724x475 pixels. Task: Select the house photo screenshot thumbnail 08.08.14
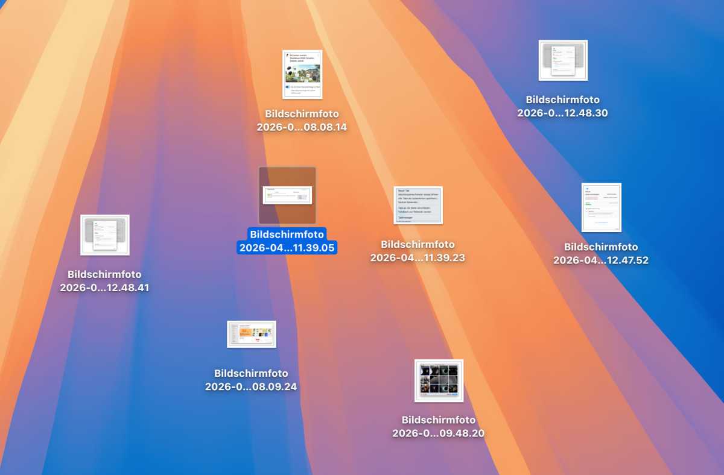coord(302,74)
